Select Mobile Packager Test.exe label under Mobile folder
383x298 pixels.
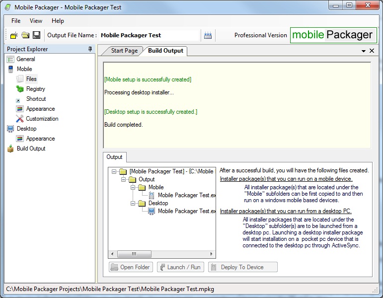pyautogui.click(x=187, y=195)
